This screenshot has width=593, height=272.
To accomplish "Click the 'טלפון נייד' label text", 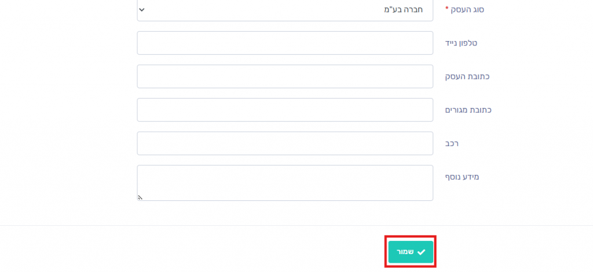I will tap(461, 43).
